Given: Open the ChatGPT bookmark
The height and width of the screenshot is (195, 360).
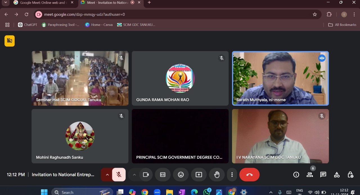Looking at the screenshot, I should coord(28,25).
